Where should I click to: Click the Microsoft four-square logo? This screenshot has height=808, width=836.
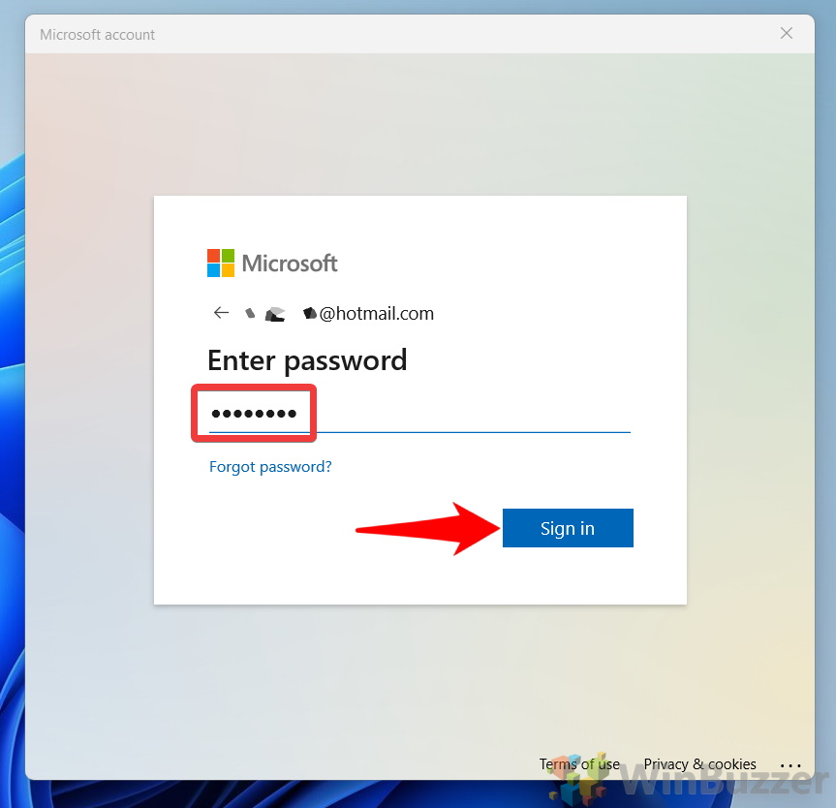pyautogui.click(x=221, y=263)
